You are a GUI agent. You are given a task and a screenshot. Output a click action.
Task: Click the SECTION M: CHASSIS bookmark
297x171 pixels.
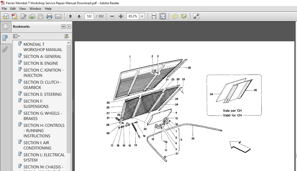pyautogui.click(x=43, y=167)
